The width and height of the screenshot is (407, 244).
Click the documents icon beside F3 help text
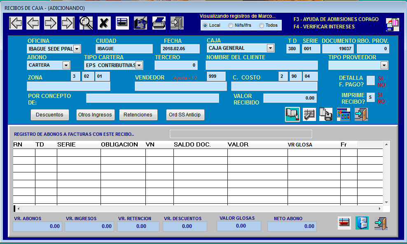pos(393,25)
